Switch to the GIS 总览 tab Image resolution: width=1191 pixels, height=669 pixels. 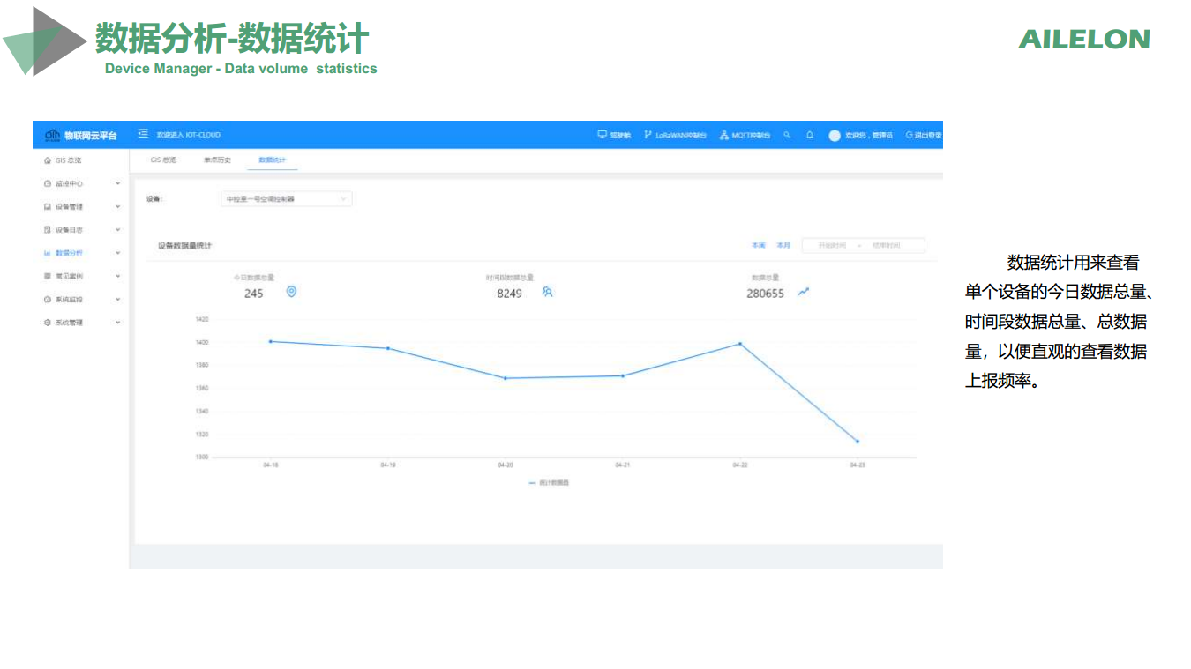(x=163, y=160)
